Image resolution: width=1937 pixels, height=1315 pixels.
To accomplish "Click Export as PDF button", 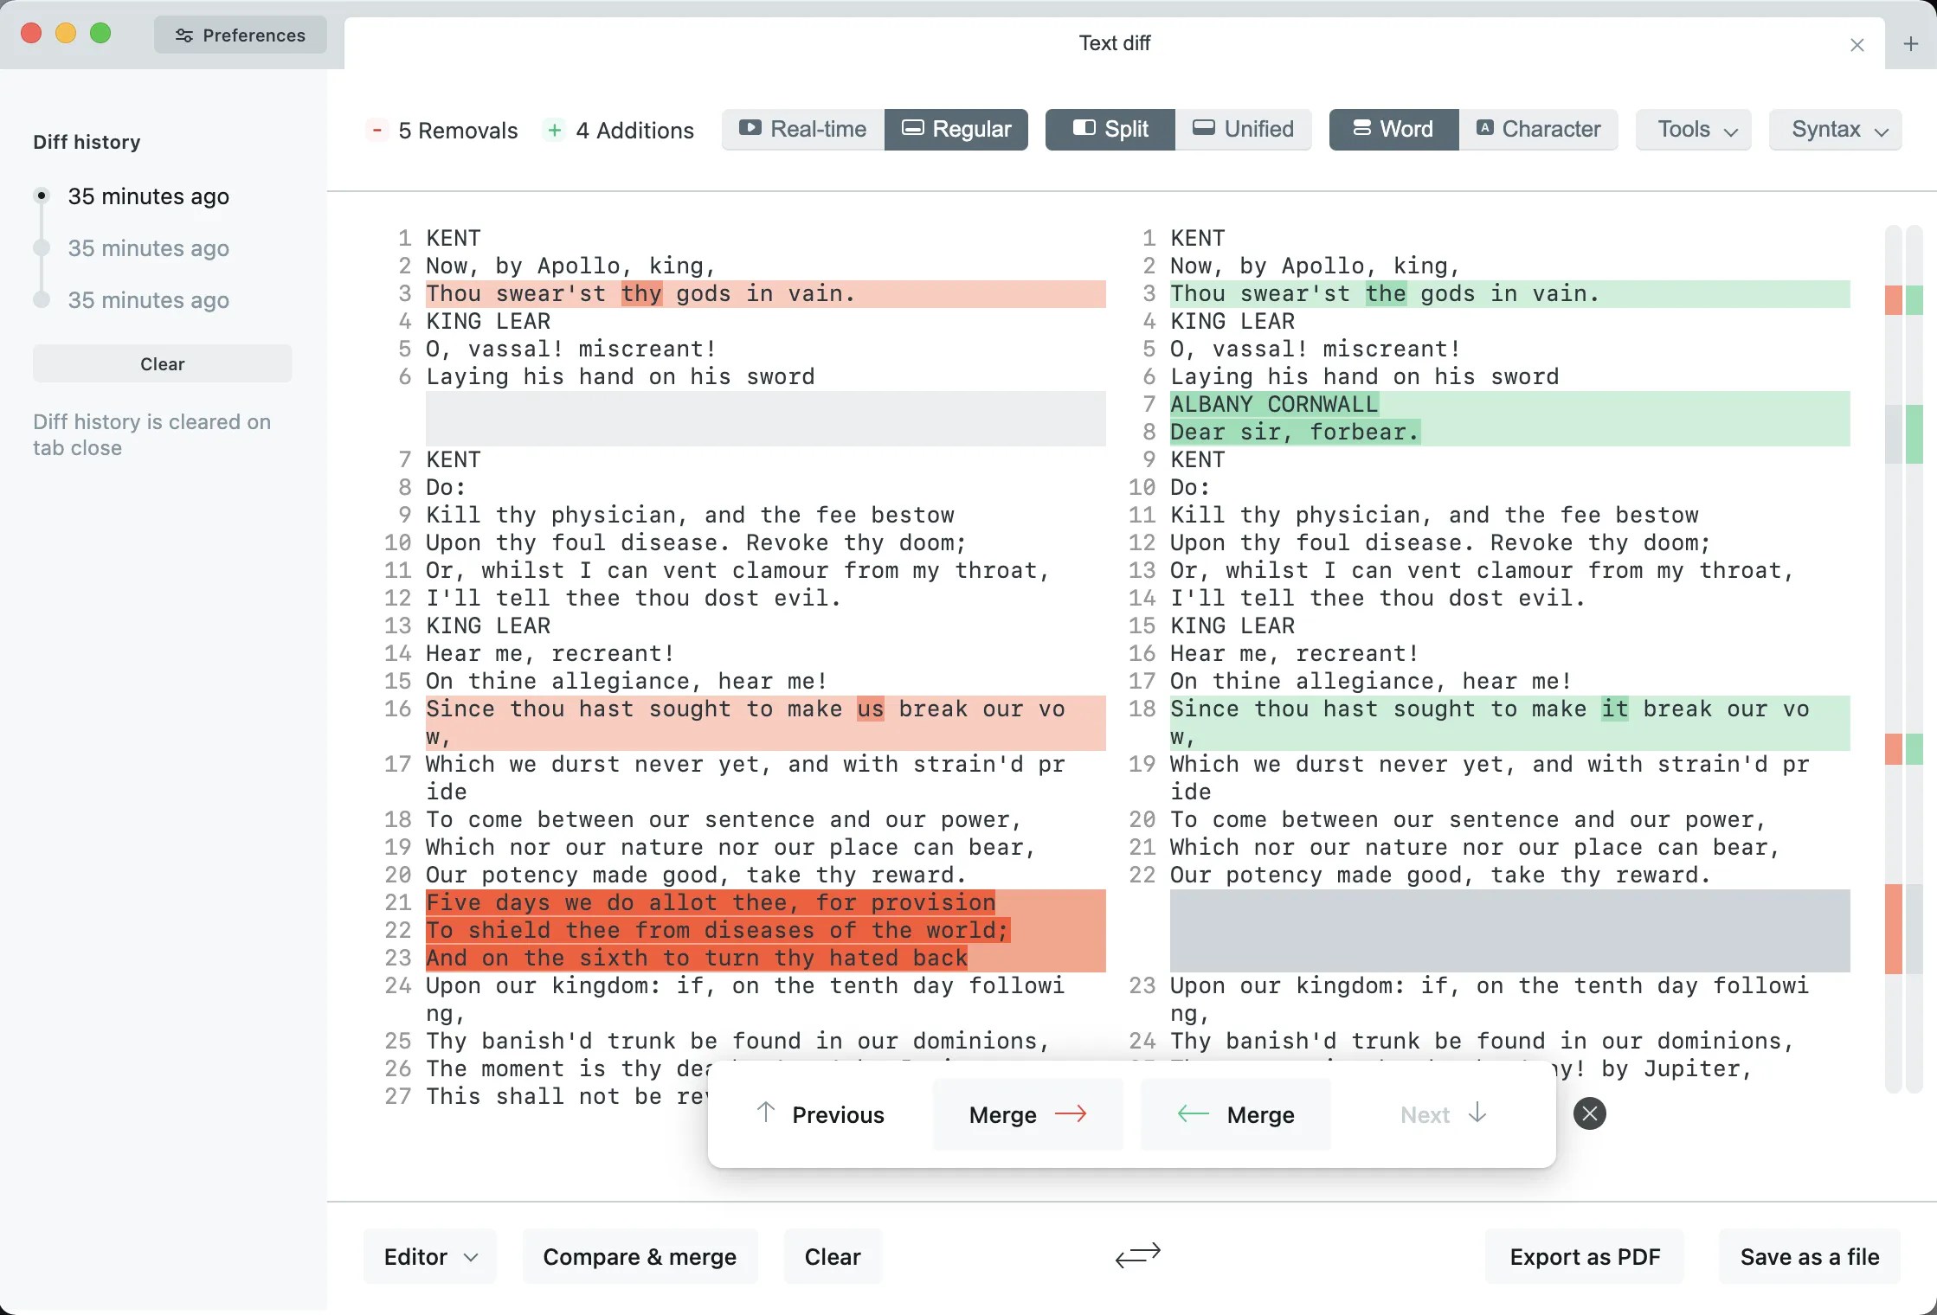I will (x=1584, y=1256).
